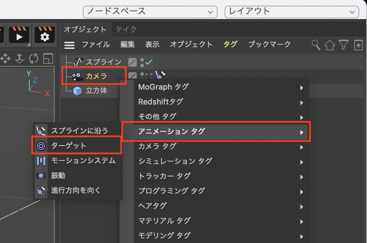Viewport: 367px width, 243px height.
Task: Open the hamburger menu beside ファイル
Action: tap(69, 45)
